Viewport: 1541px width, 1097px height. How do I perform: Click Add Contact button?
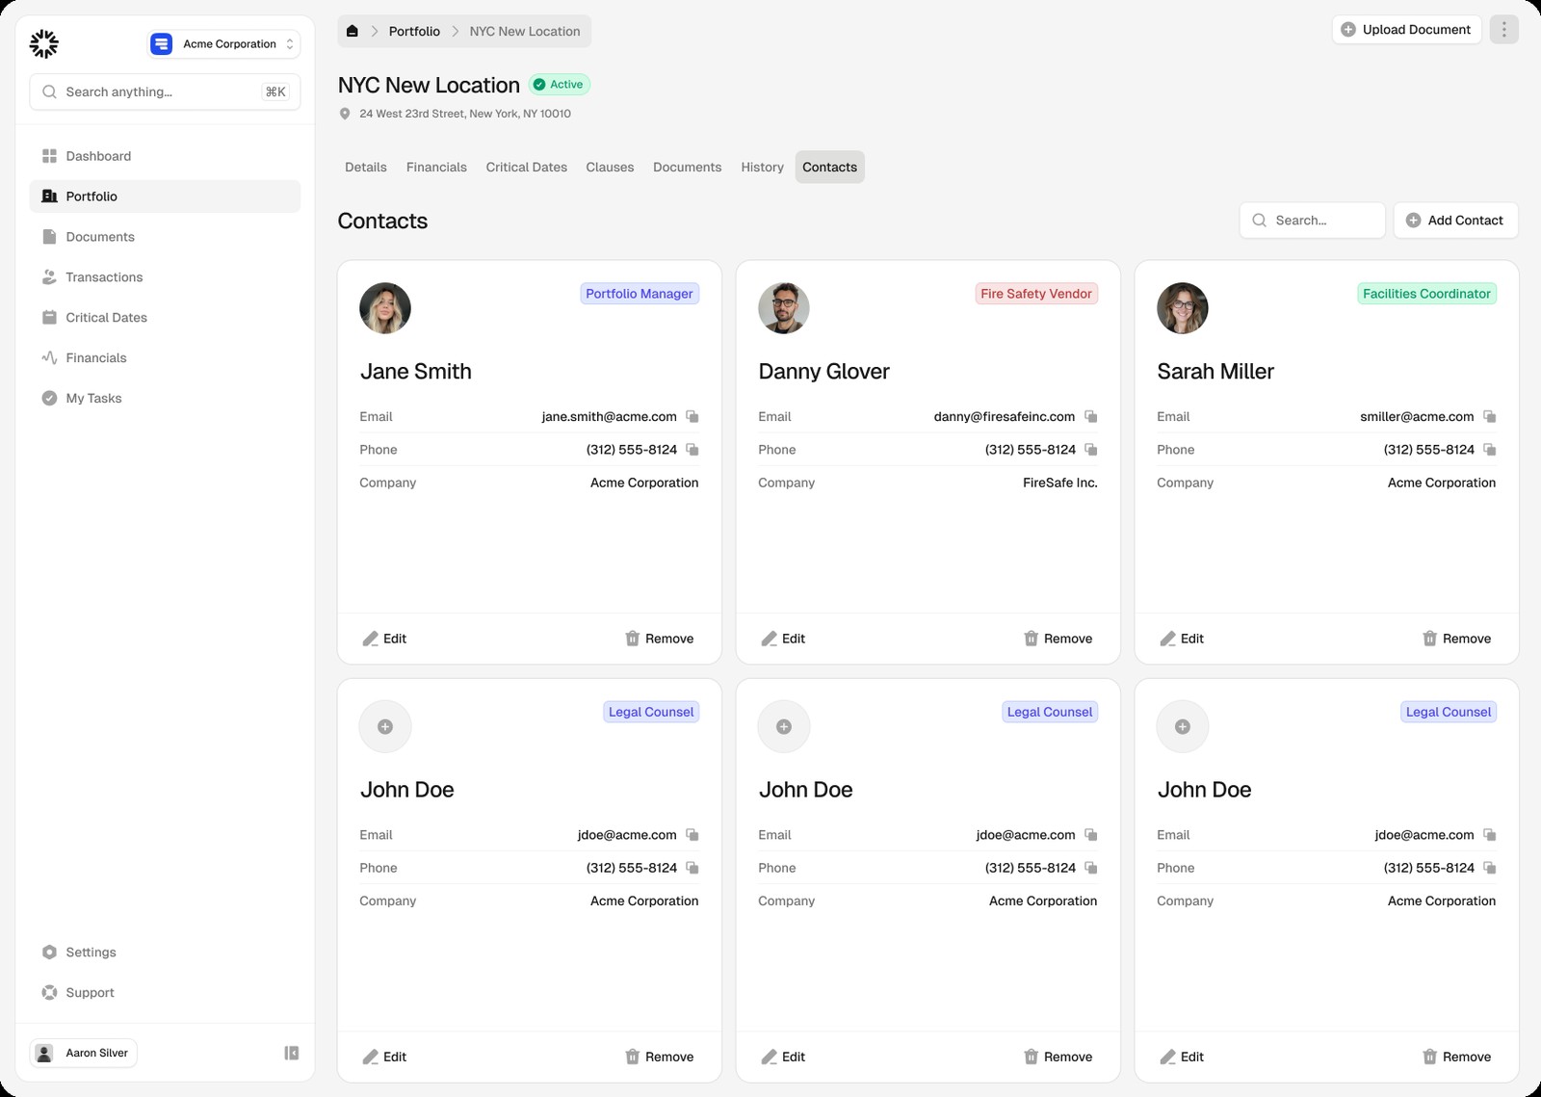(x=1455, y=221)
